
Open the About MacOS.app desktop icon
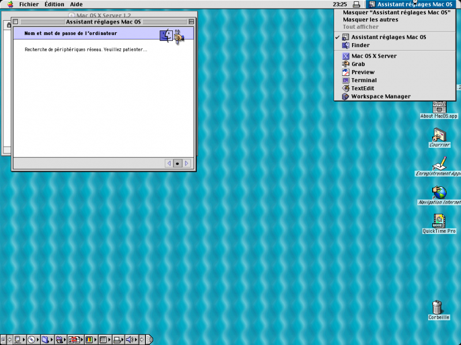439,110
